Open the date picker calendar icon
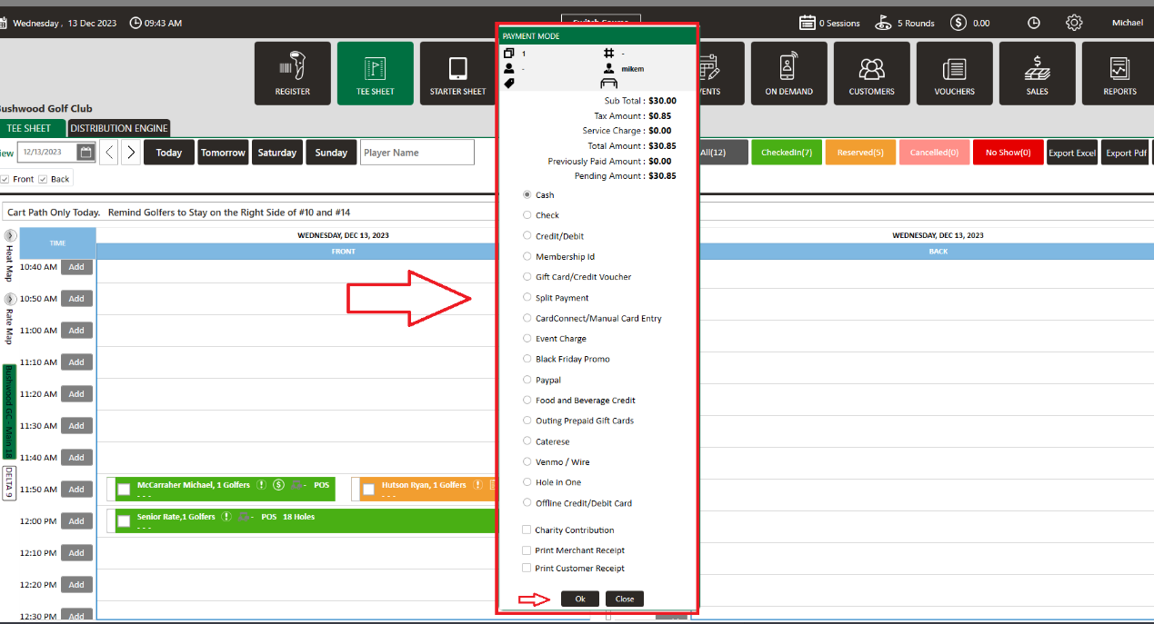This screenshot has width=1154, height=624. point(85,153)
